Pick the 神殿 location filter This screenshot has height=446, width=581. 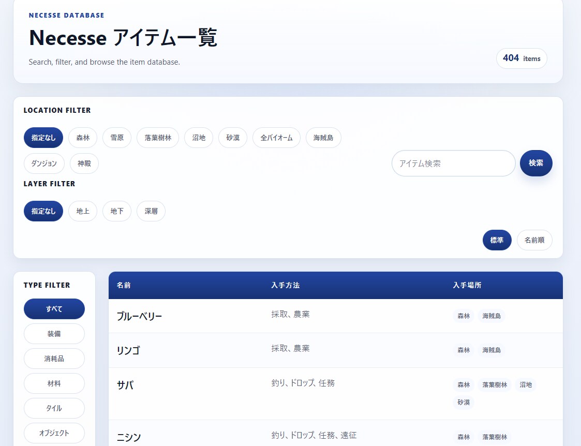point(84,163)
